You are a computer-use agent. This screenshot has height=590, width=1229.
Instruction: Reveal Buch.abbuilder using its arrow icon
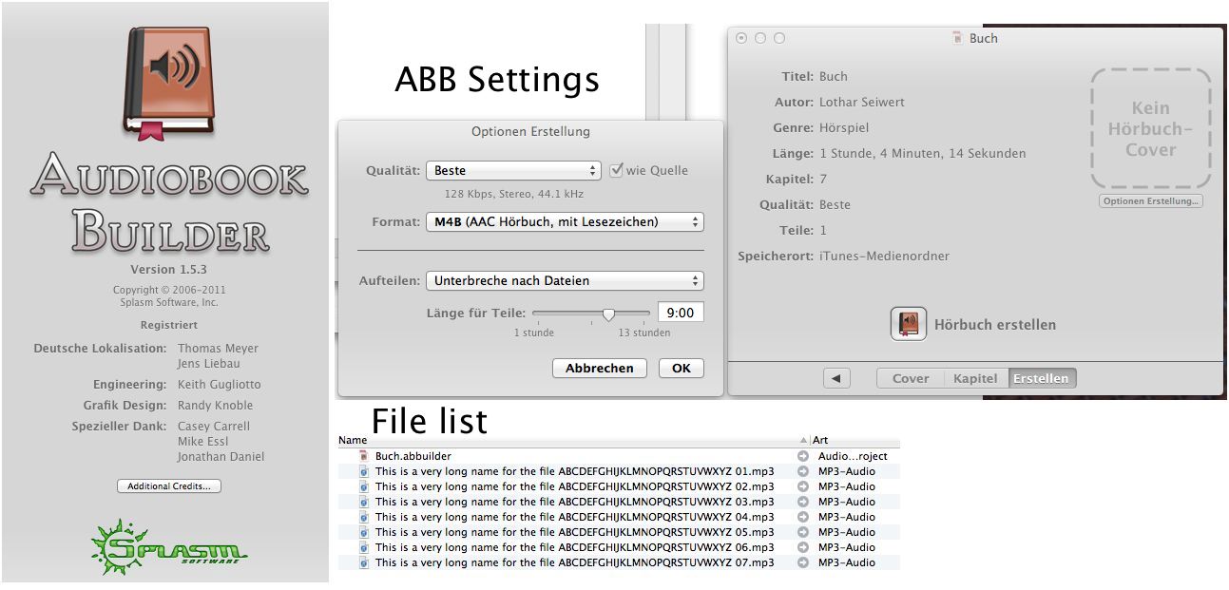[x=803, y=456]
